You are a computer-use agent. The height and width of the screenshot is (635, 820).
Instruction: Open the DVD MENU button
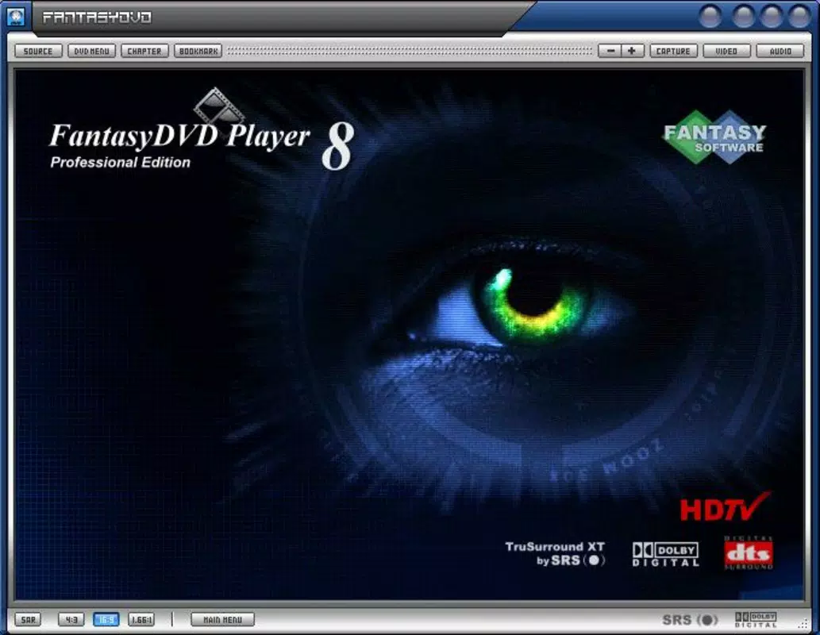tap(91, 52)
